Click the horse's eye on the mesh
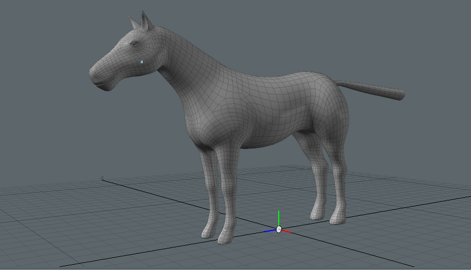Viewport: 471px width, 270px height. (x=134, y=44)
